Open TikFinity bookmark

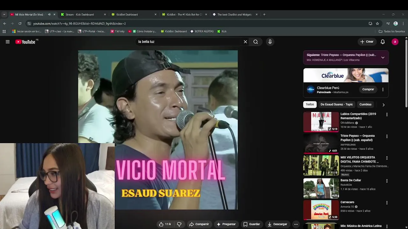click(118, 31)
